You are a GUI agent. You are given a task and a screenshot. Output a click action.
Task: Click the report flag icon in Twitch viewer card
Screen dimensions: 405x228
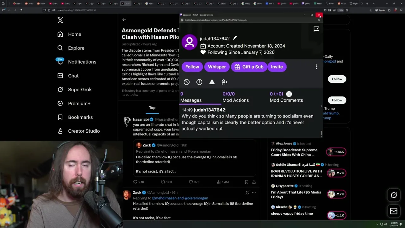point(316,29)
